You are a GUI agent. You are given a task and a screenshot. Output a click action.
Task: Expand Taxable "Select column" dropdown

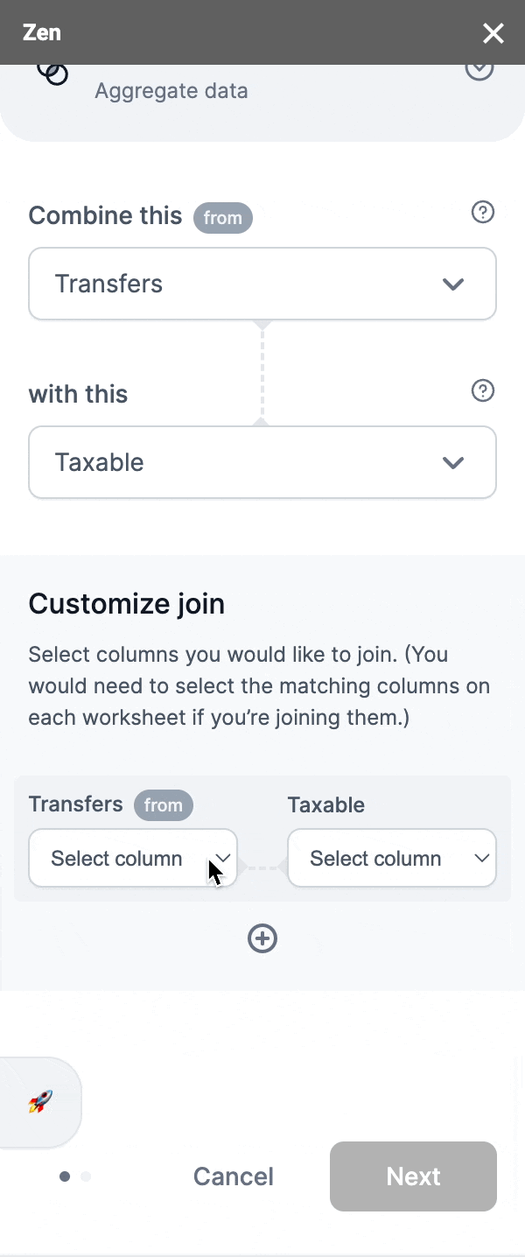[392, 859]
